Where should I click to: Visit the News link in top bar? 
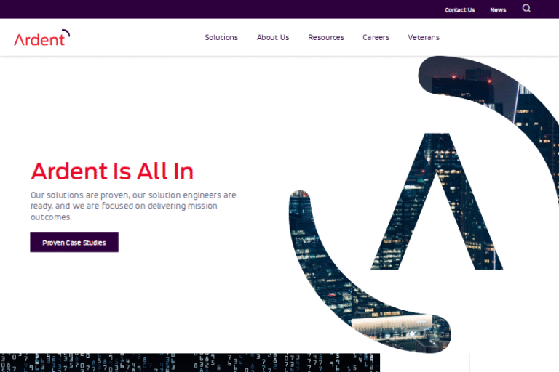click(x=498, y=10)
